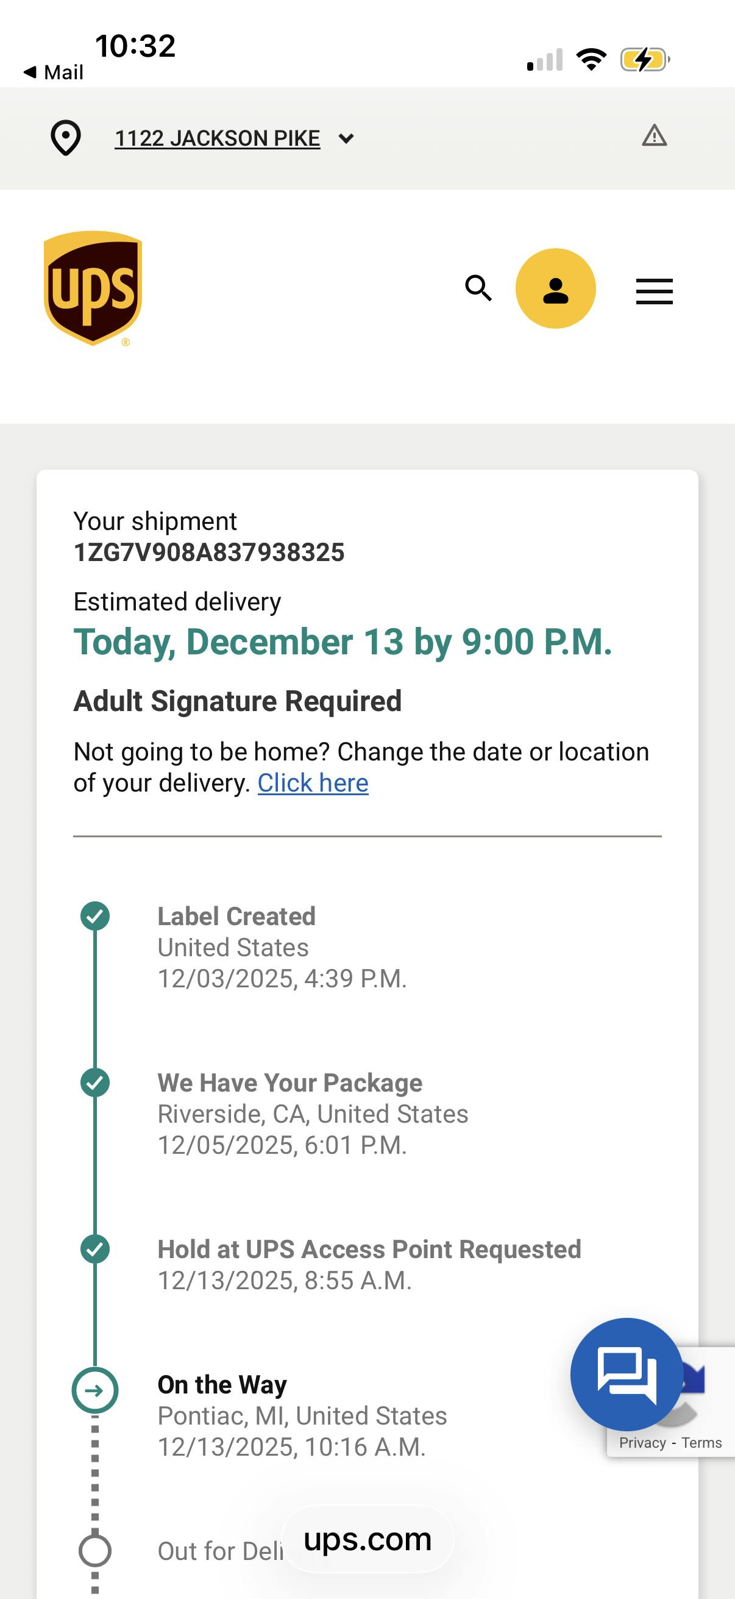This screenshot has width=735, height=1599.
Task: Open the yellow account profile icon
Action: pos(555,288)
